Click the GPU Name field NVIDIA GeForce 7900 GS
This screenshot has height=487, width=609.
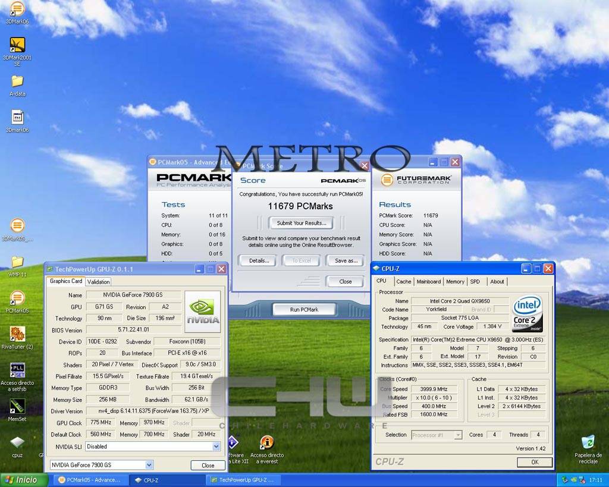[x=133, y=295]
